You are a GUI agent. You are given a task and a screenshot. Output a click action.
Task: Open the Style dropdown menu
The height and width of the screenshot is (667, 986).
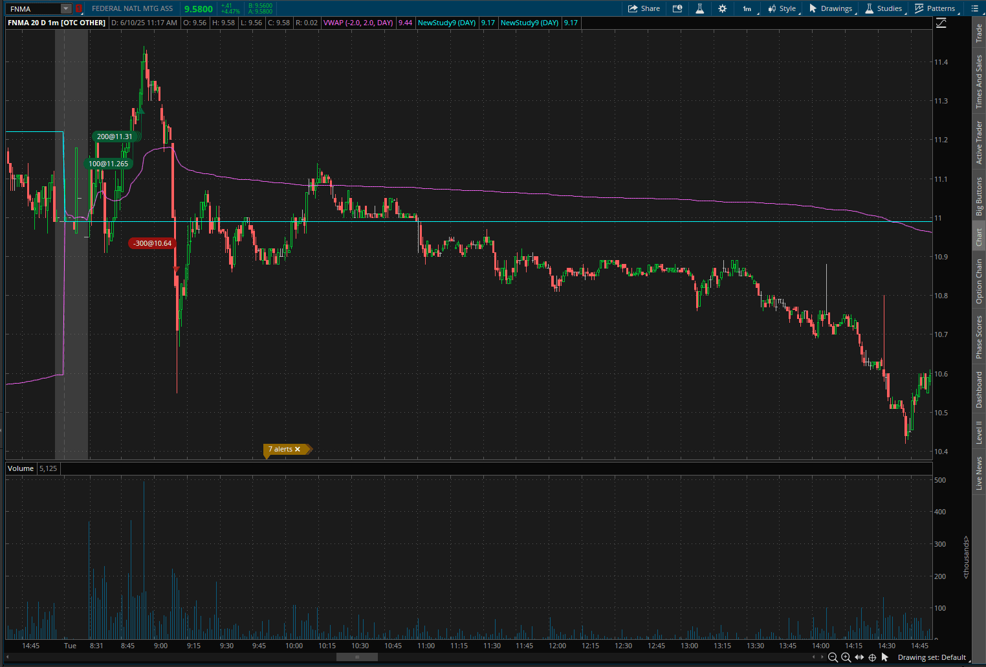tap(782, 8)
